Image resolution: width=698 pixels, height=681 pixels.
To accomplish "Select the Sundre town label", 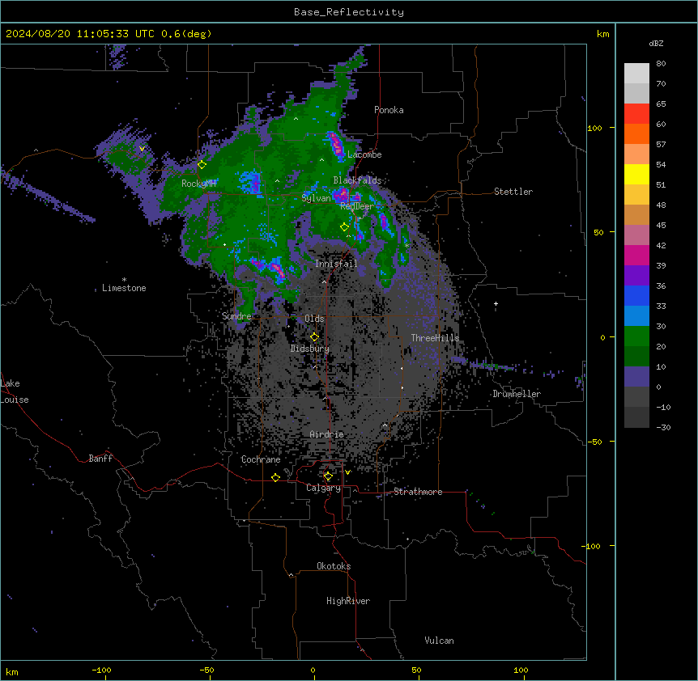I will pyautogui.click(x=236, y=316).
